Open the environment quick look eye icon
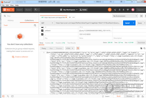Viewport: 146px width, 98px height. 141,16
